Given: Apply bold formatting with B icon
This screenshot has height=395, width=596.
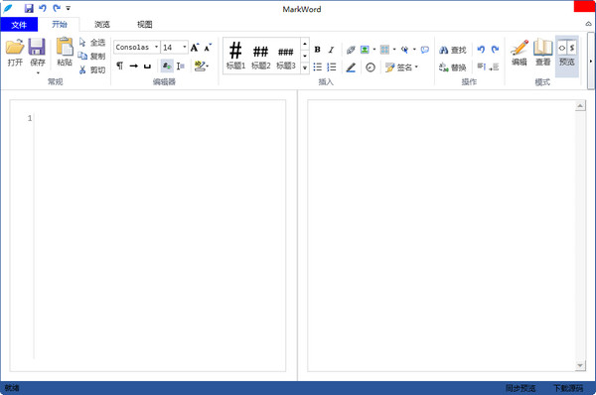Looking at the screenshot, I should [x=318, y=50].
